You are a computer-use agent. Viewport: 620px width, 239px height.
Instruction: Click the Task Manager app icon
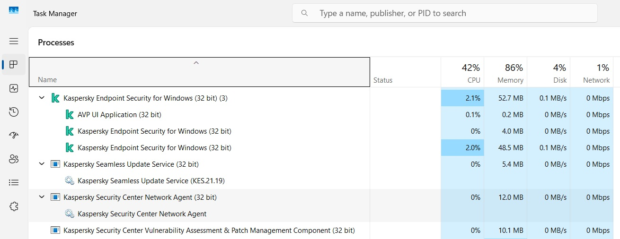pos(14,10)
